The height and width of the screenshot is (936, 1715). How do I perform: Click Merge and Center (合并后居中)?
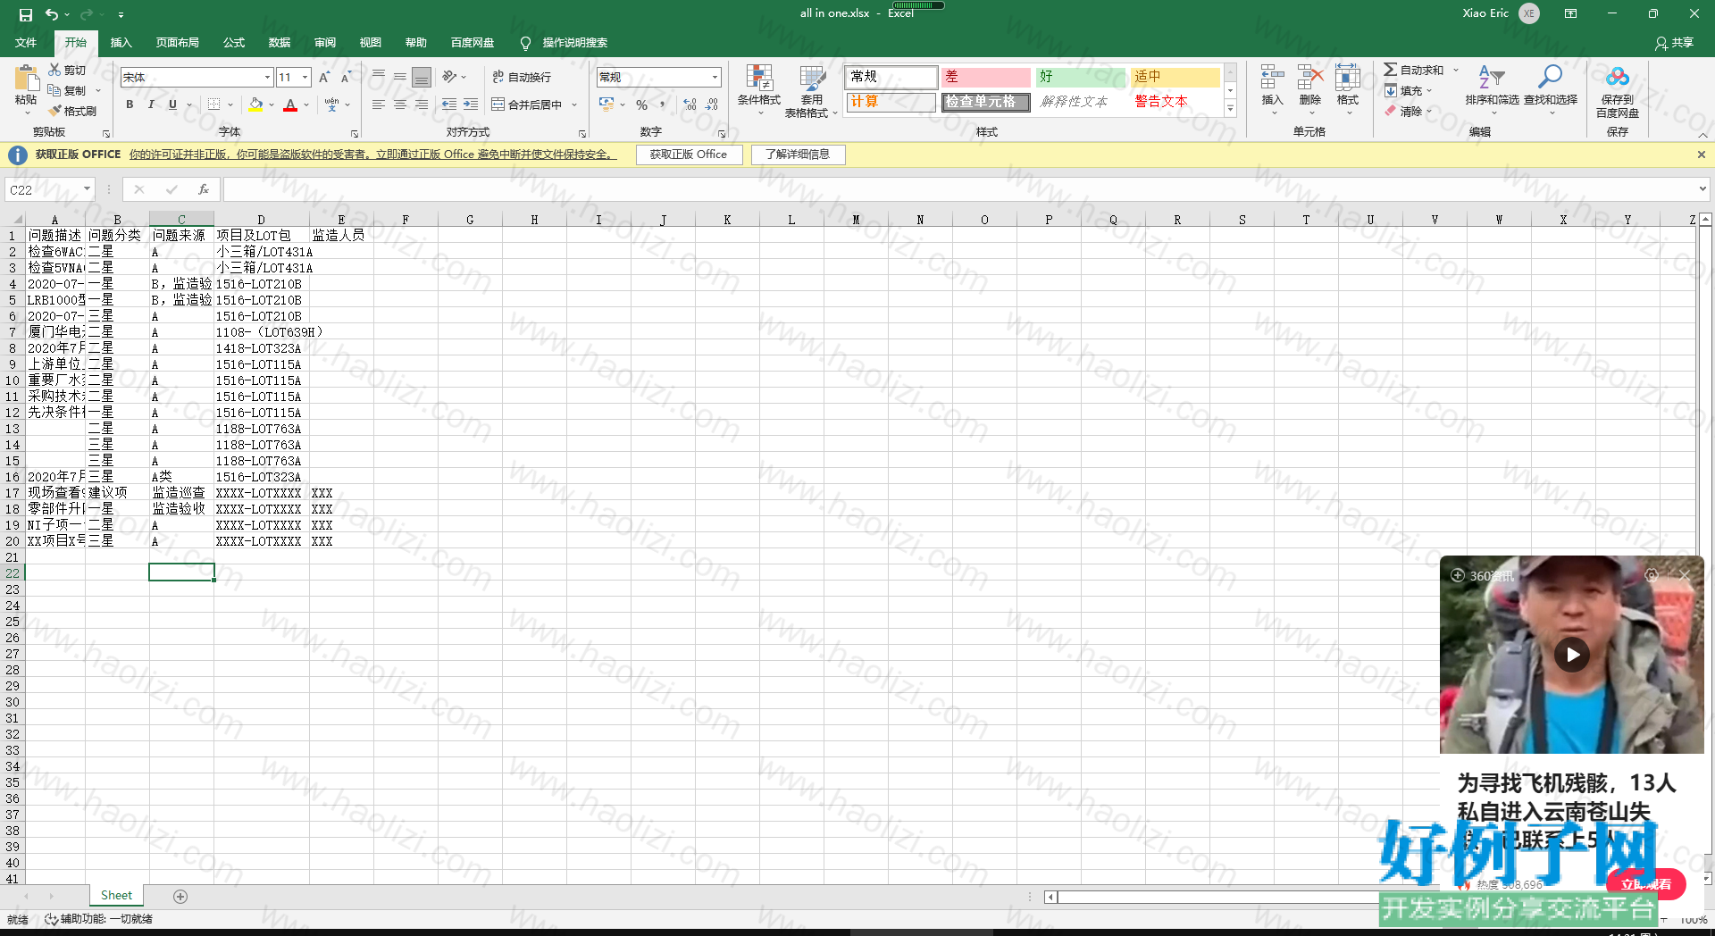(x=527, y=104)
